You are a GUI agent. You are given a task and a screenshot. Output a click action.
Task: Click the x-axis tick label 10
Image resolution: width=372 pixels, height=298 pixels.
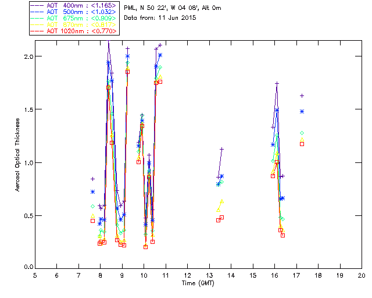(x=144, y=275)
